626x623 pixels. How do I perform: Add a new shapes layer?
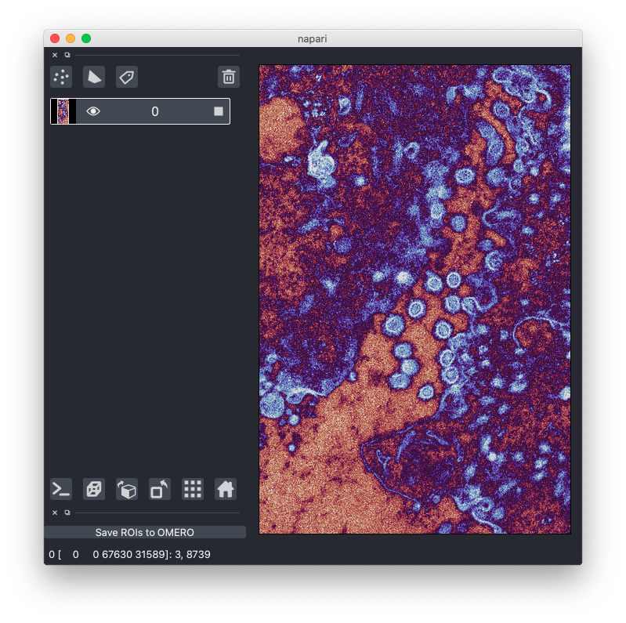94,77
